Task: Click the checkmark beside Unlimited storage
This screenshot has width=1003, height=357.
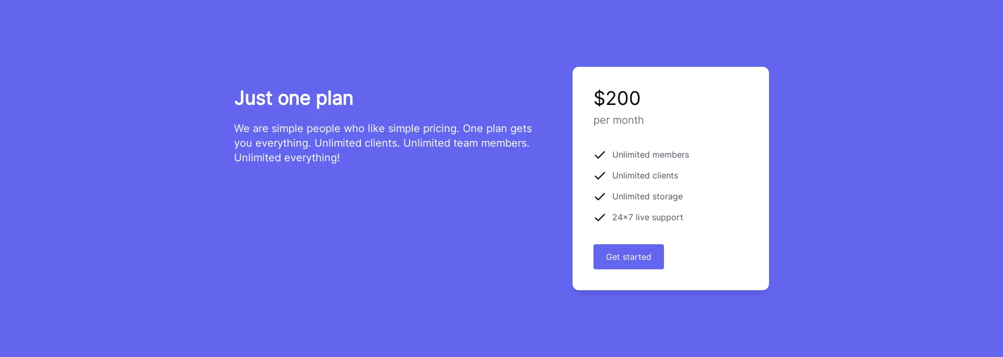Action: [x=600, y=197]
